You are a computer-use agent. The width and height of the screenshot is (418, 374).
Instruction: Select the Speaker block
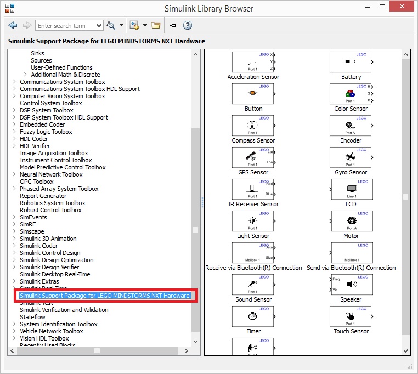(352, 285)
